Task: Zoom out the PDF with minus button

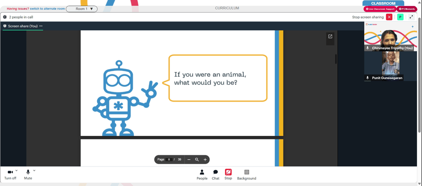Action: (189, 159)
